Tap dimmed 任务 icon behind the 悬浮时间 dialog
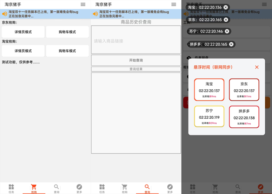 193,187
